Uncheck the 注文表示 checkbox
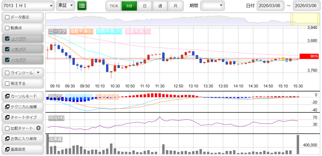 pyautogui.click(x=8, y=39)
